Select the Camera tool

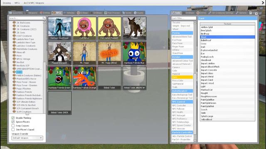pyautogui.click(x=182, y=67)
